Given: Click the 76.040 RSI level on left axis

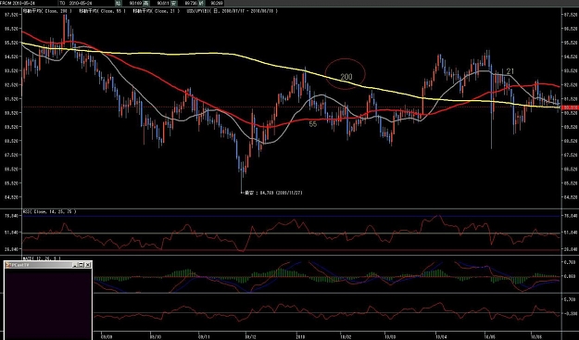Looking at the screenshot, I should [x=11, y=216].
